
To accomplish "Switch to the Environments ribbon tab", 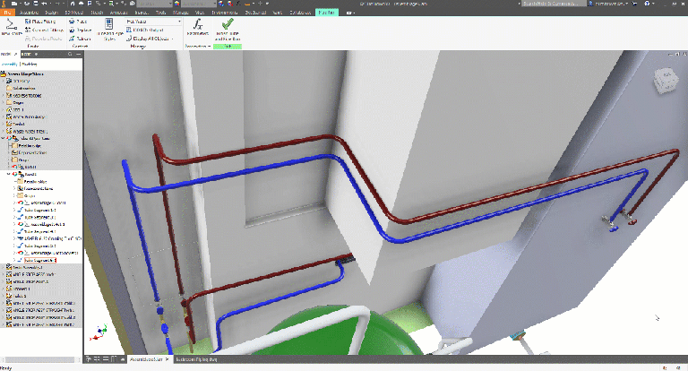I will [225, 13].
